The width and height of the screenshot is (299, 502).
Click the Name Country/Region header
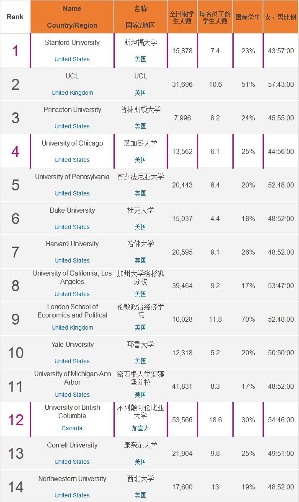[72, 17]
